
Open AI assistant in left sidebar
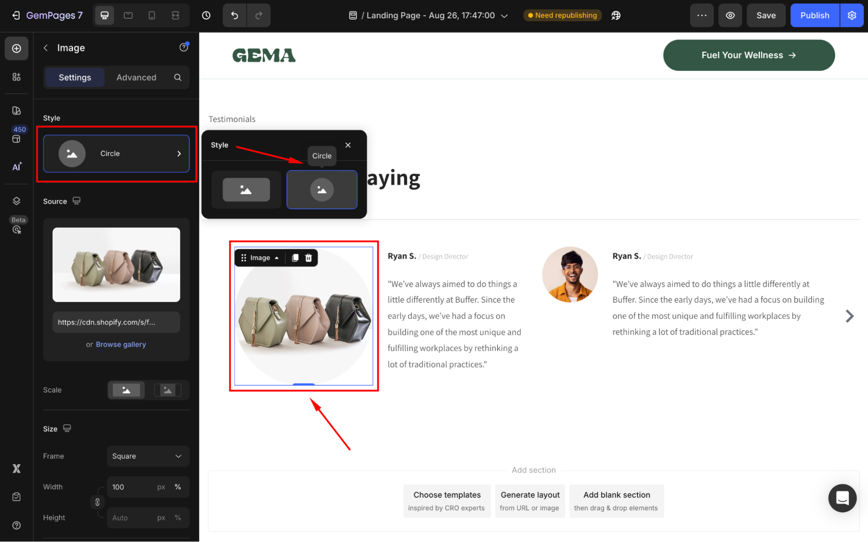[x=17, y=167]
